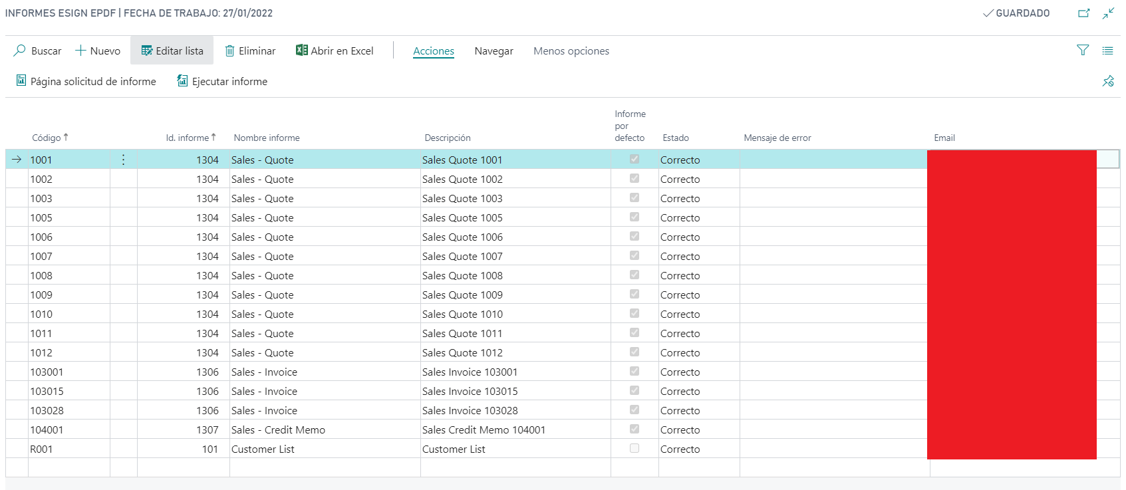Open the filter pane funnel icon
This screenshot has height=490, width=1126.
(x=1083, y=51)
